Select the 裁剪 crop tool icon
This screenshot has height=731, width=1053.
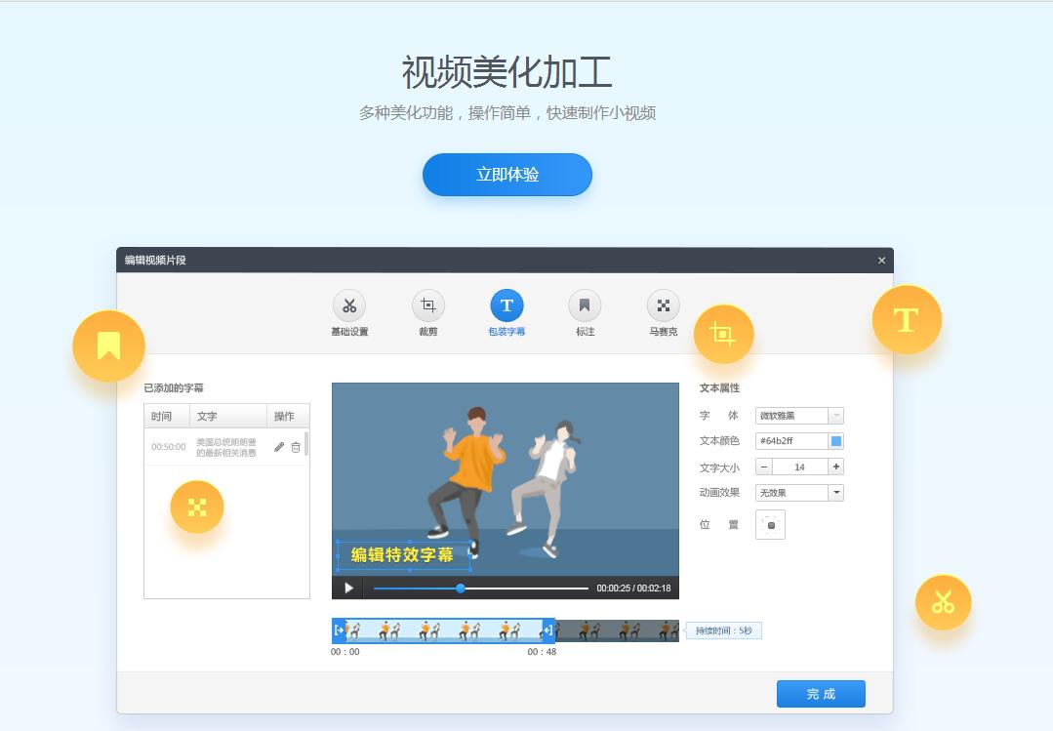click(x=427, y=305)
